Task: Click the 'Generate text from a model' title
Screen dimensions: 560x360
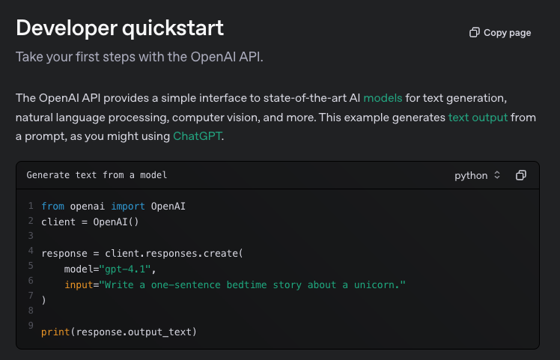Action: pyautogui.click(x=97, y=175)
